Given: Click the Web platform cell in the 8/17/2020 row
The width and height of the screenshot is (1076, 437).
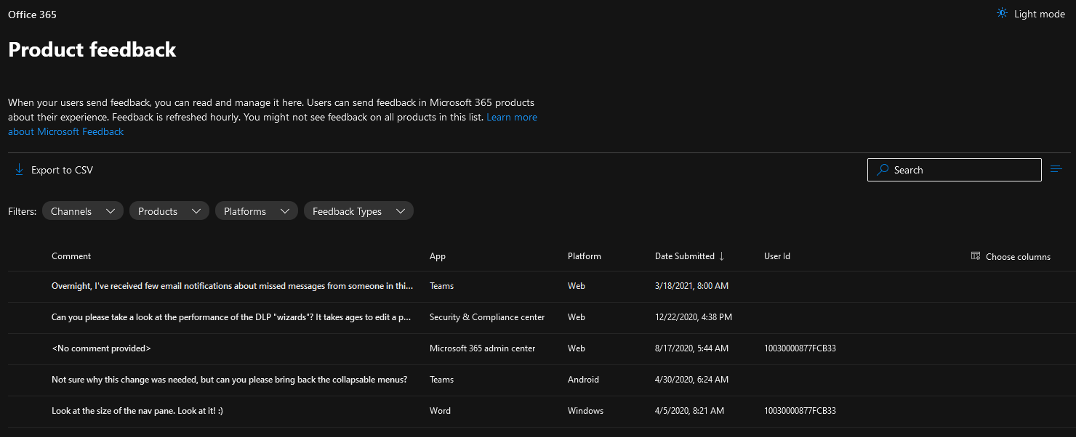Looking at the screenshot, I should pos(577,348).
